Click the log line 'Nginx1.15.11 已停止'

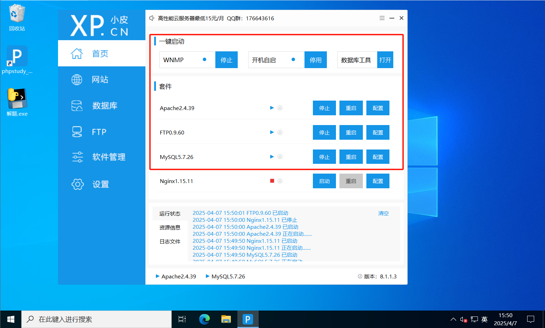click(x=245, y=220)
